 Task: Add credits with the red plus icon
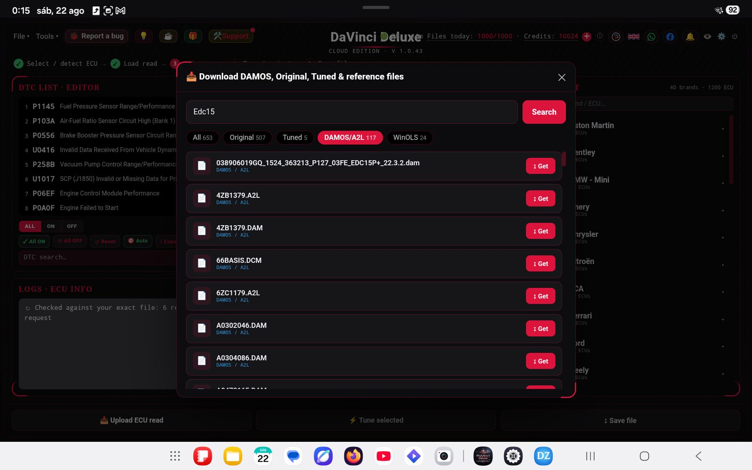pyautogui.click(x=587, y=36)
